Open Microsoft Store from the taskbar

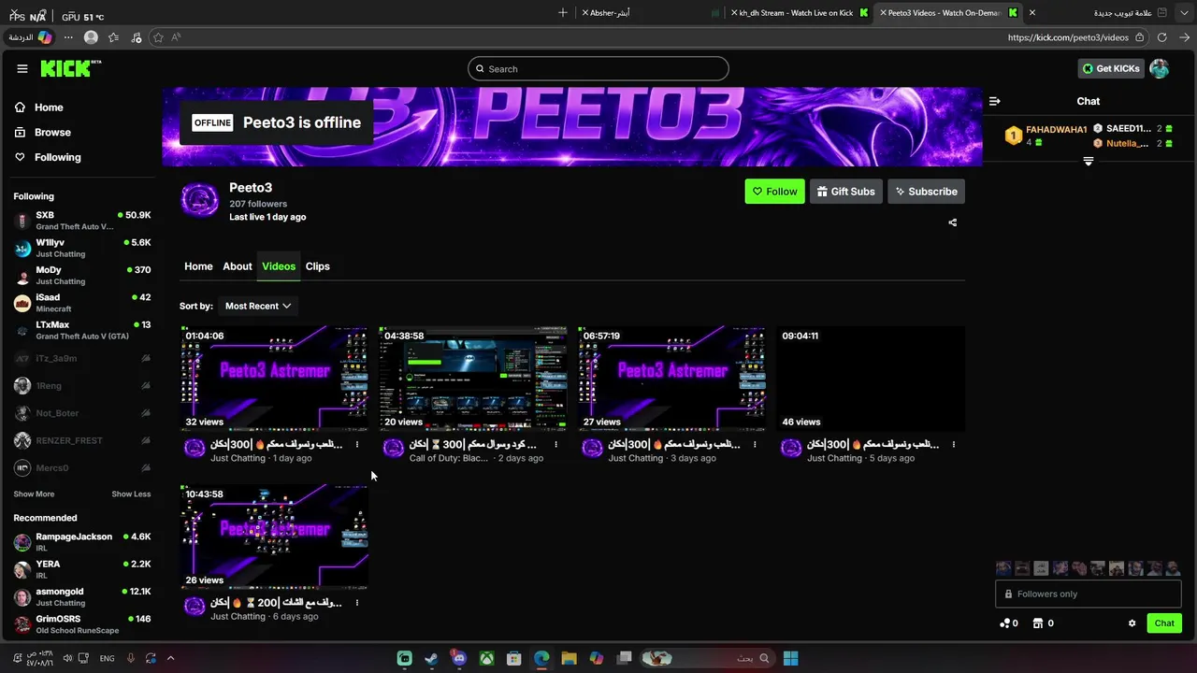click(x=513, y=658)
